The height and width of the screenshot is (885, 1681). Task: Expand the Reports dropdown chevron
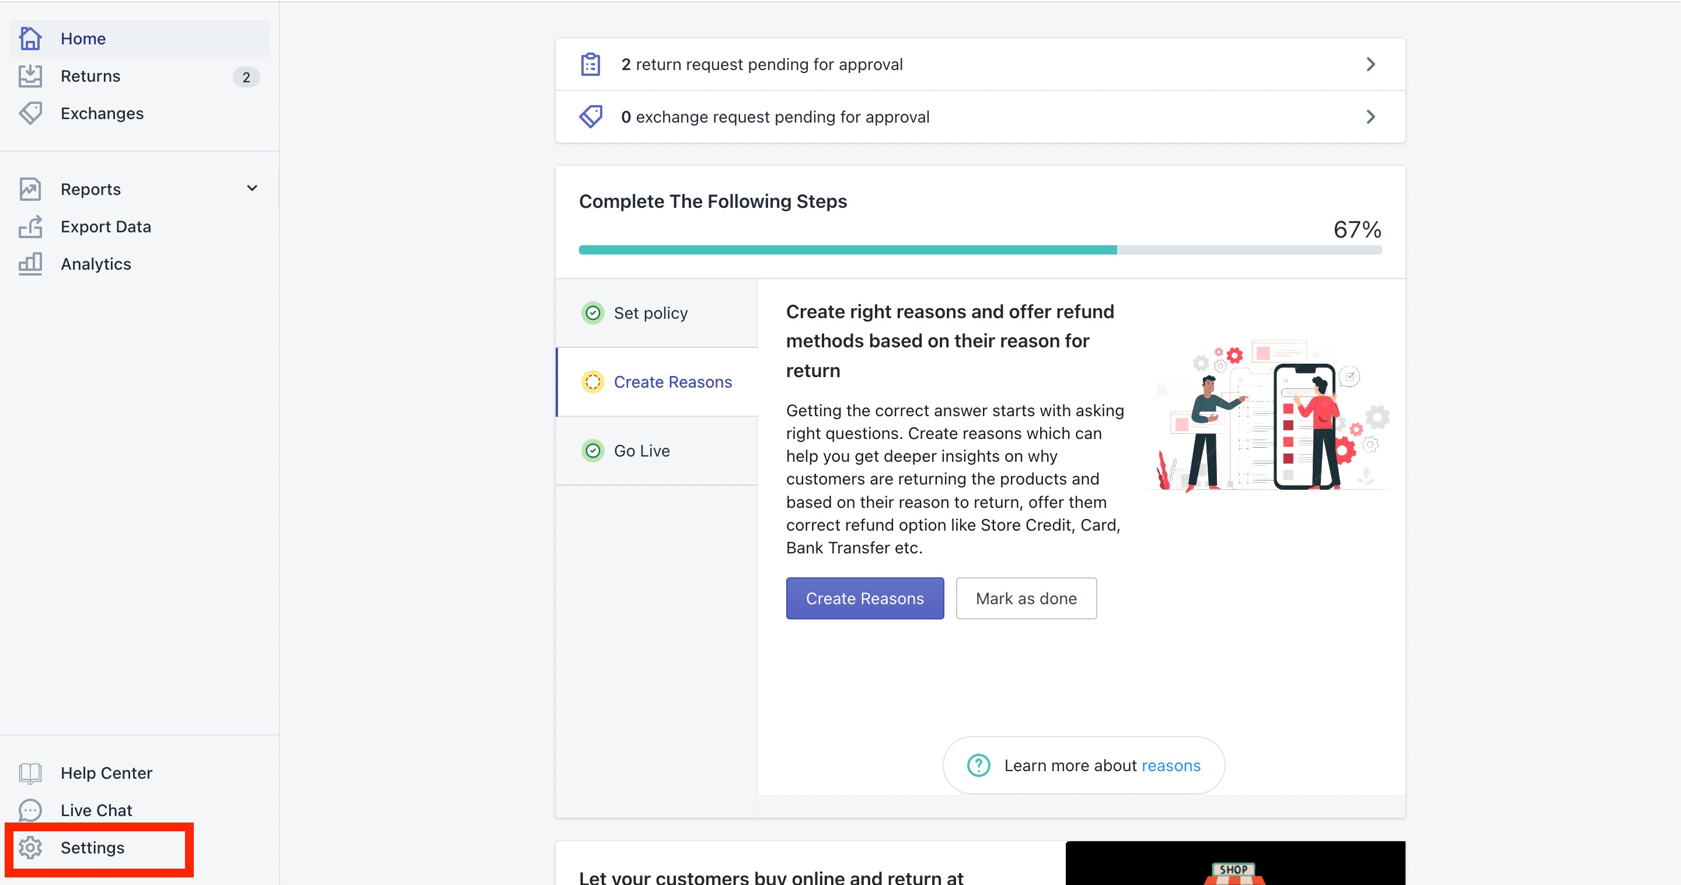252,189
